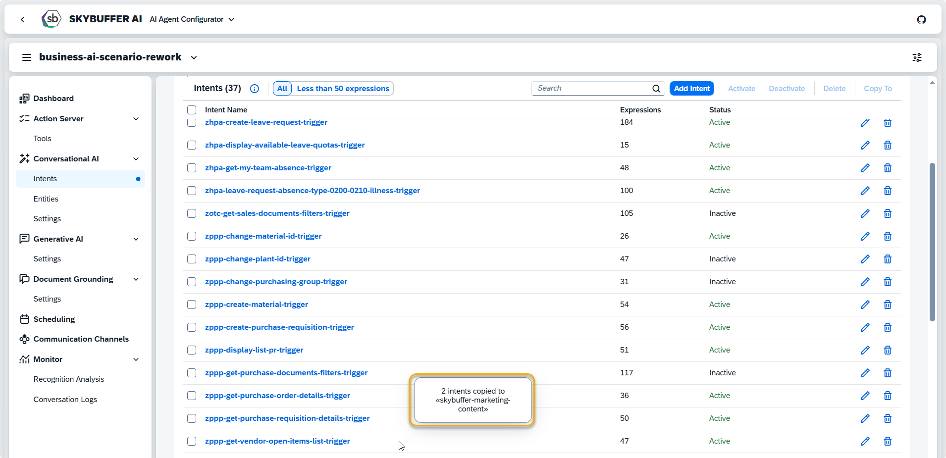Edit the zppp-create-material-trigger intent with the pencil icon
This screenshot has width=946, height=458.
click(865, 305)
